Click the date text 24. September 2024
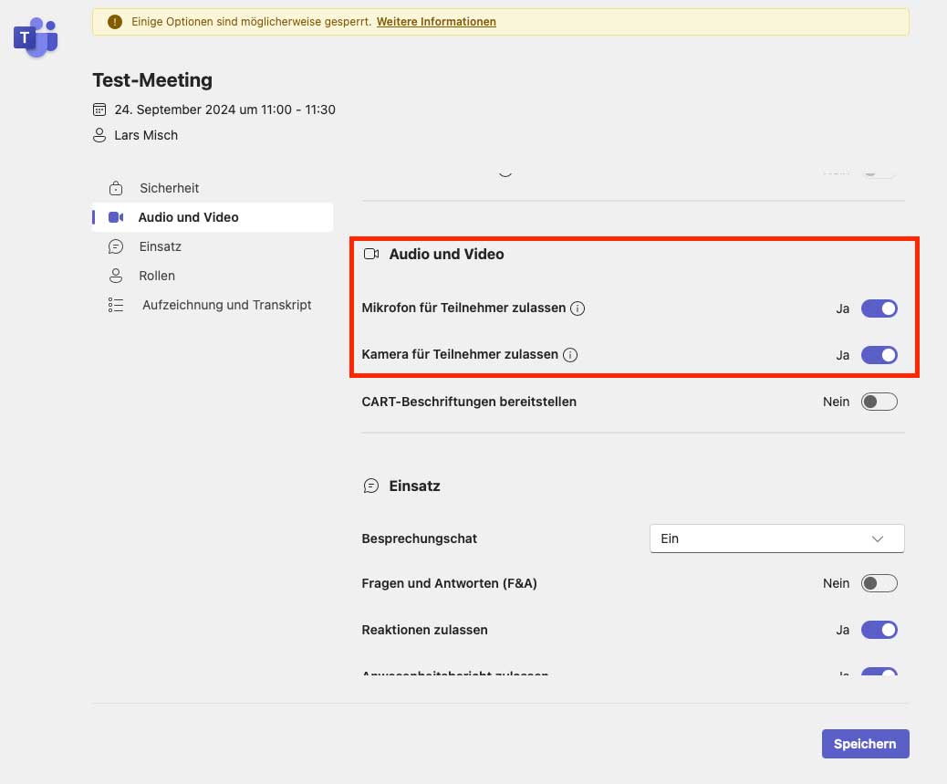The height and width of the screenshot is (784, 947). click(174, 110)
